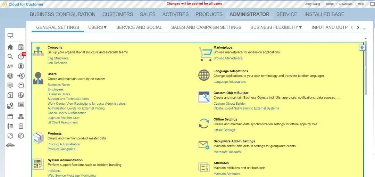
Task: Open the person circle icon in sidebar
Action: pos(21,66)
